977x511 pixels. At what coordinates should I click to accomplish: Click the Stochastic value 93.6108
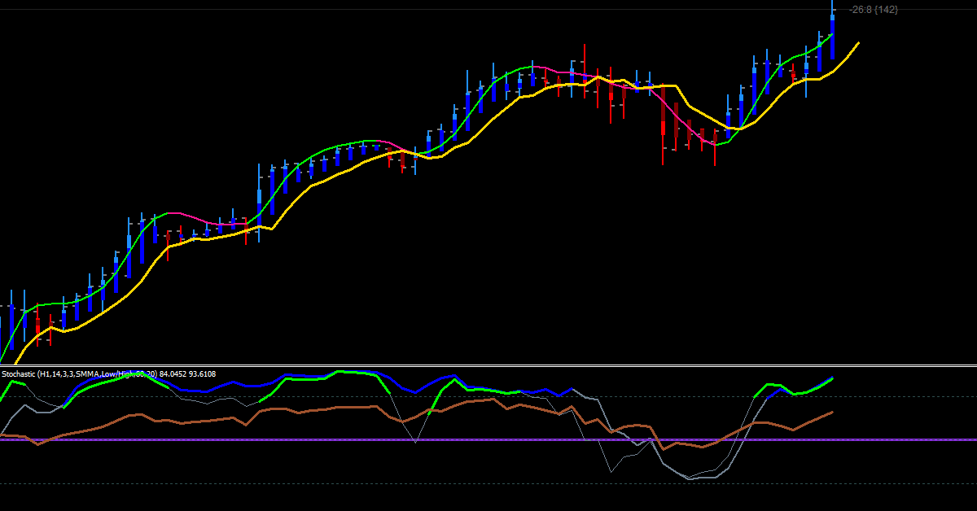pyautogui.click(x=201, y=373)
